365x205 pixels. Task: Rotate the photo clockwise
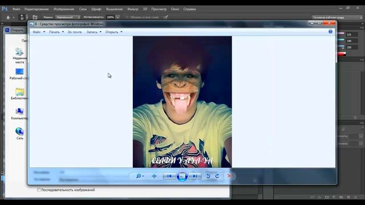(x=217, y=176)
